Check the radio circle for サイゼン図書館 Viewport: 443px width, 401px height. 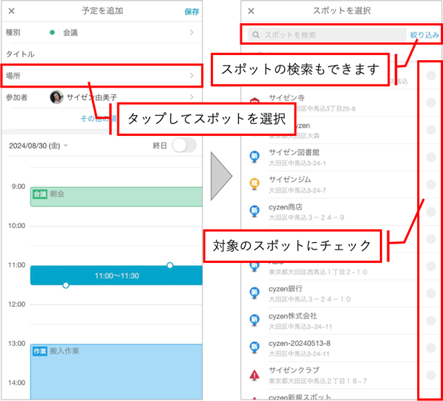(x=431, y=157)
